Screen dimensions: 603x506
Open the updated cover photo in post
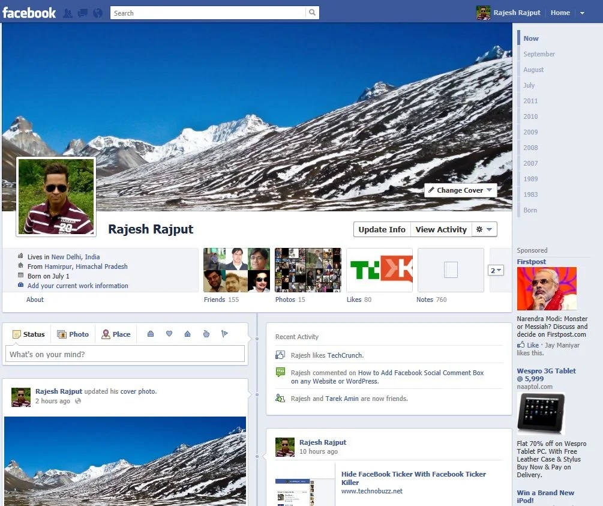[x=125, y=461]
